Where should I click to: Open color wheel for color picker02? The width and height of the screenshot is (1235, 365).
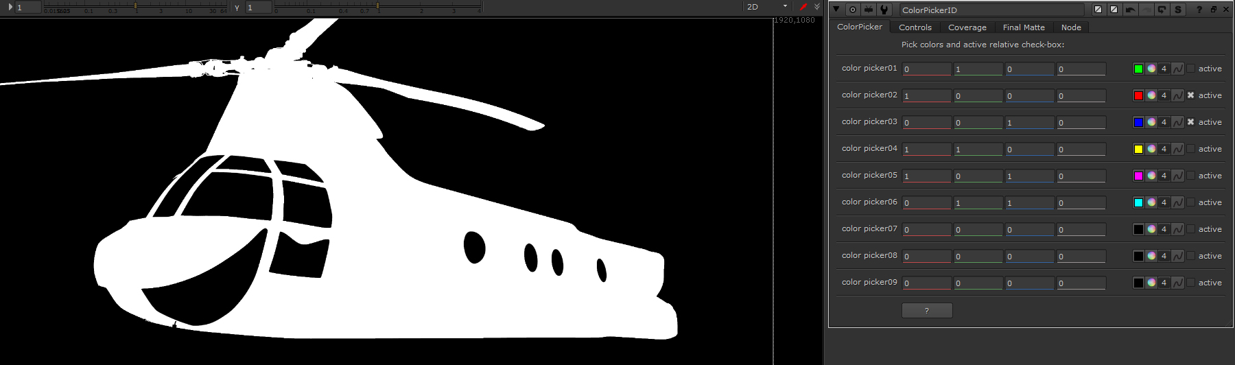click(1151, 95)
